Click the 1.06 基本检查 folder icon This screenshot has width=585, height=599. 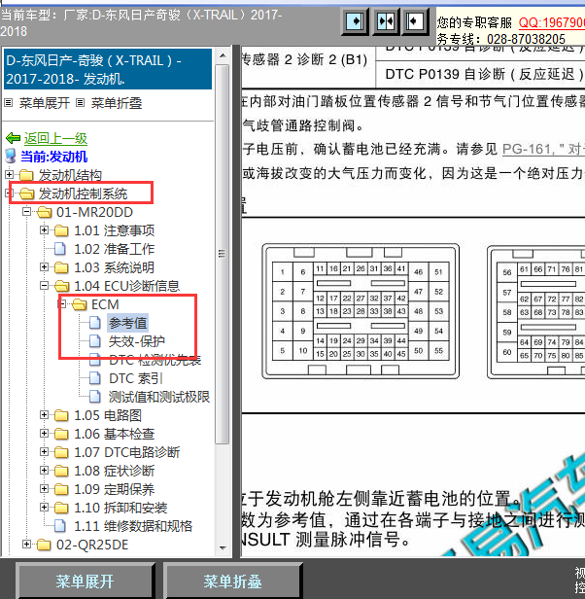coord(61,434)
